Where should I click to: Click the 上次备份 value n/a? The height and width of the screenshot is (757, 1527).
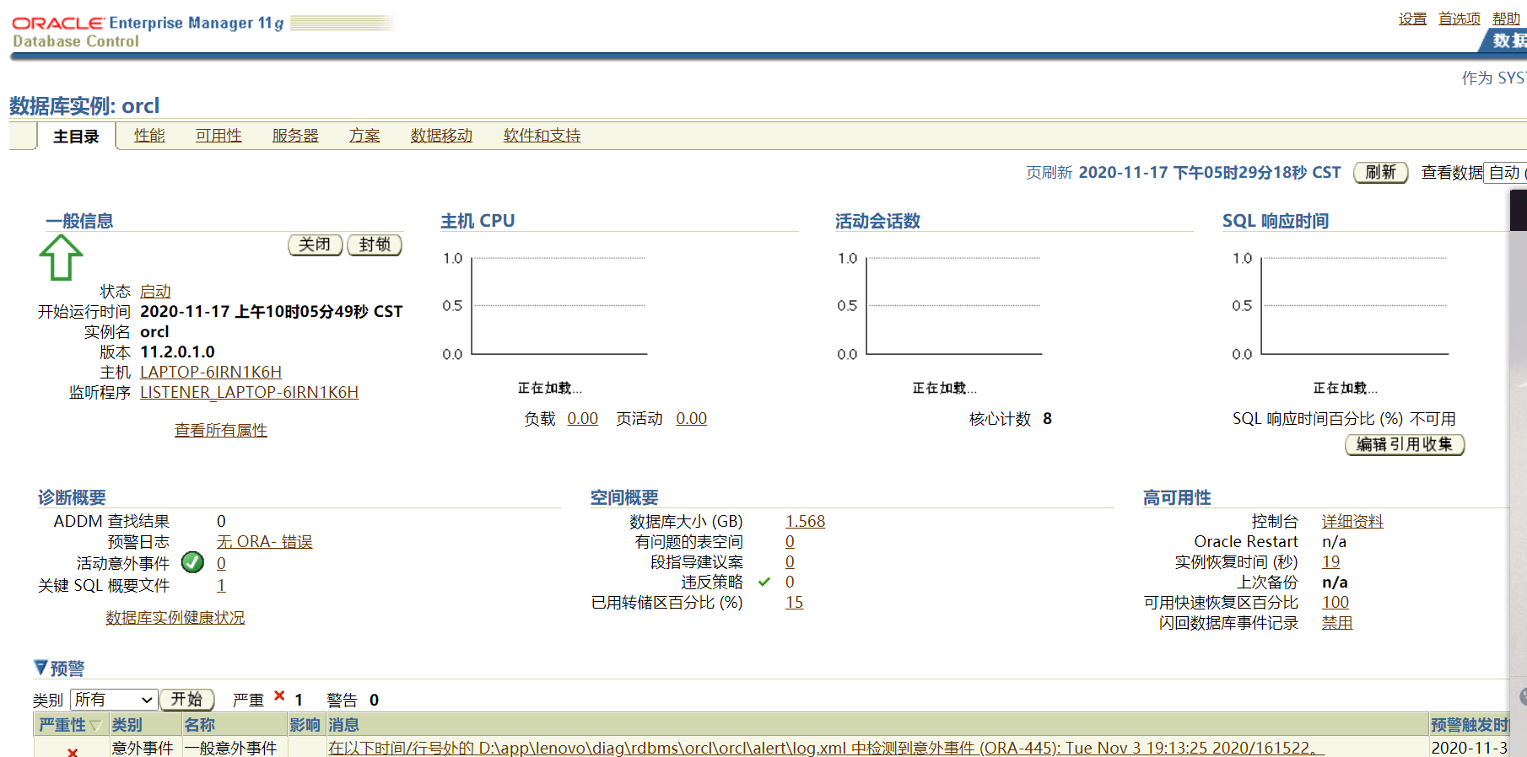1335,583
